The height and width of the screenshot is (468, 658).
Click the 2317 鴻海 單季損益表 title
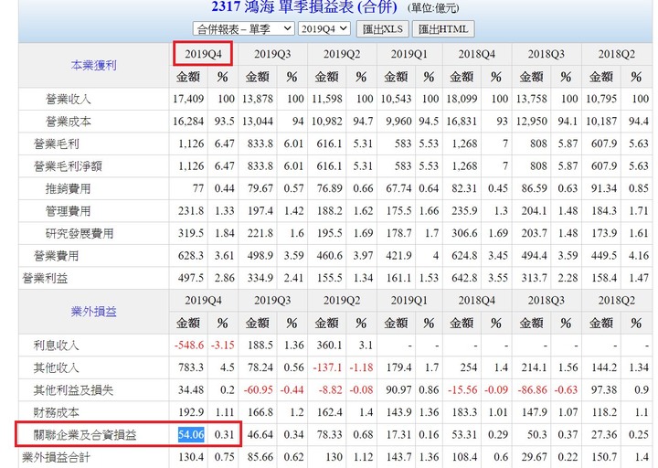click(303, 6)
